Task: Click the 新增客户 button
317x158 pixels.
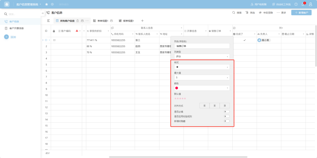Action: pyautogui.click(x=301, y=13)
